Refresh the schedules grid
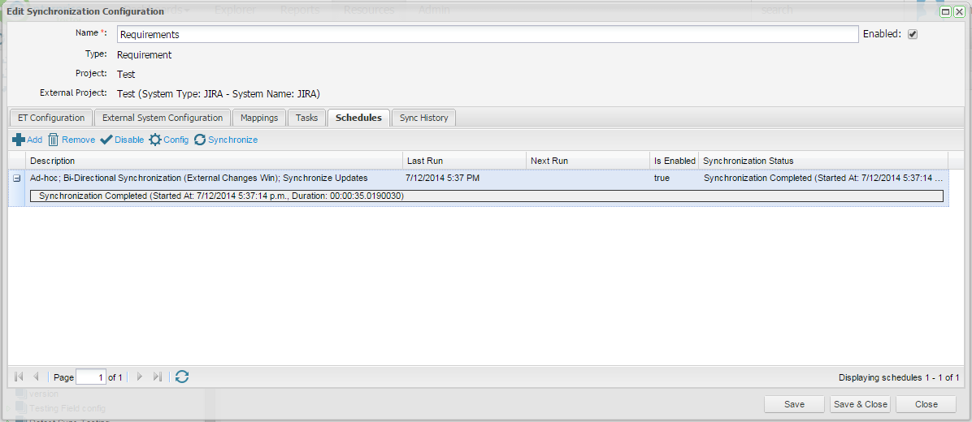Viewport: 972px width, 422px height. point(182,377)
